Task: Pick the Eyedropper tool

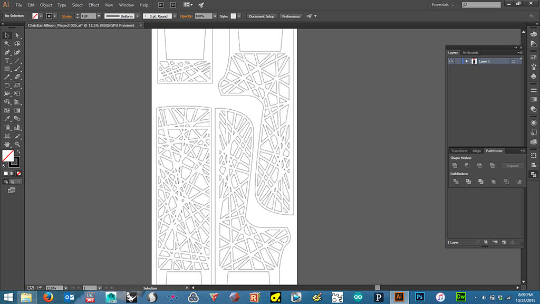Action: [7, 119]
